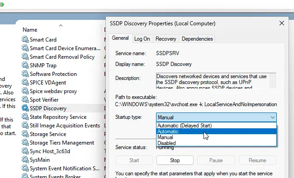Stop the SSDP Discovery service
The width and height of the screenshot is (294, 178).
coord(175,160)
